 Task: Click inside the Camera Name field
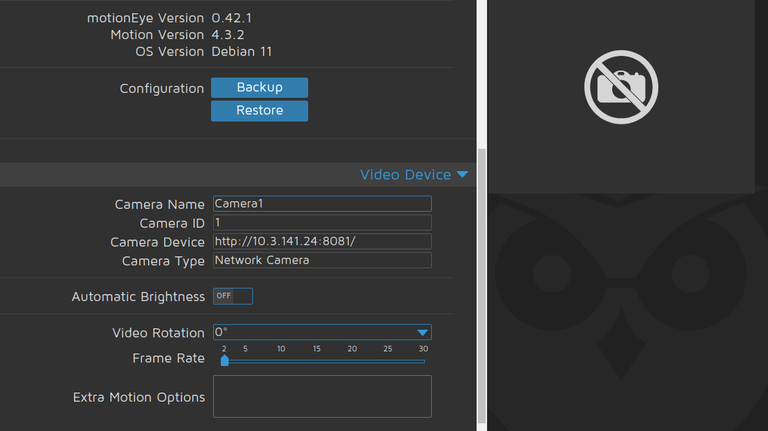[321, 203]
